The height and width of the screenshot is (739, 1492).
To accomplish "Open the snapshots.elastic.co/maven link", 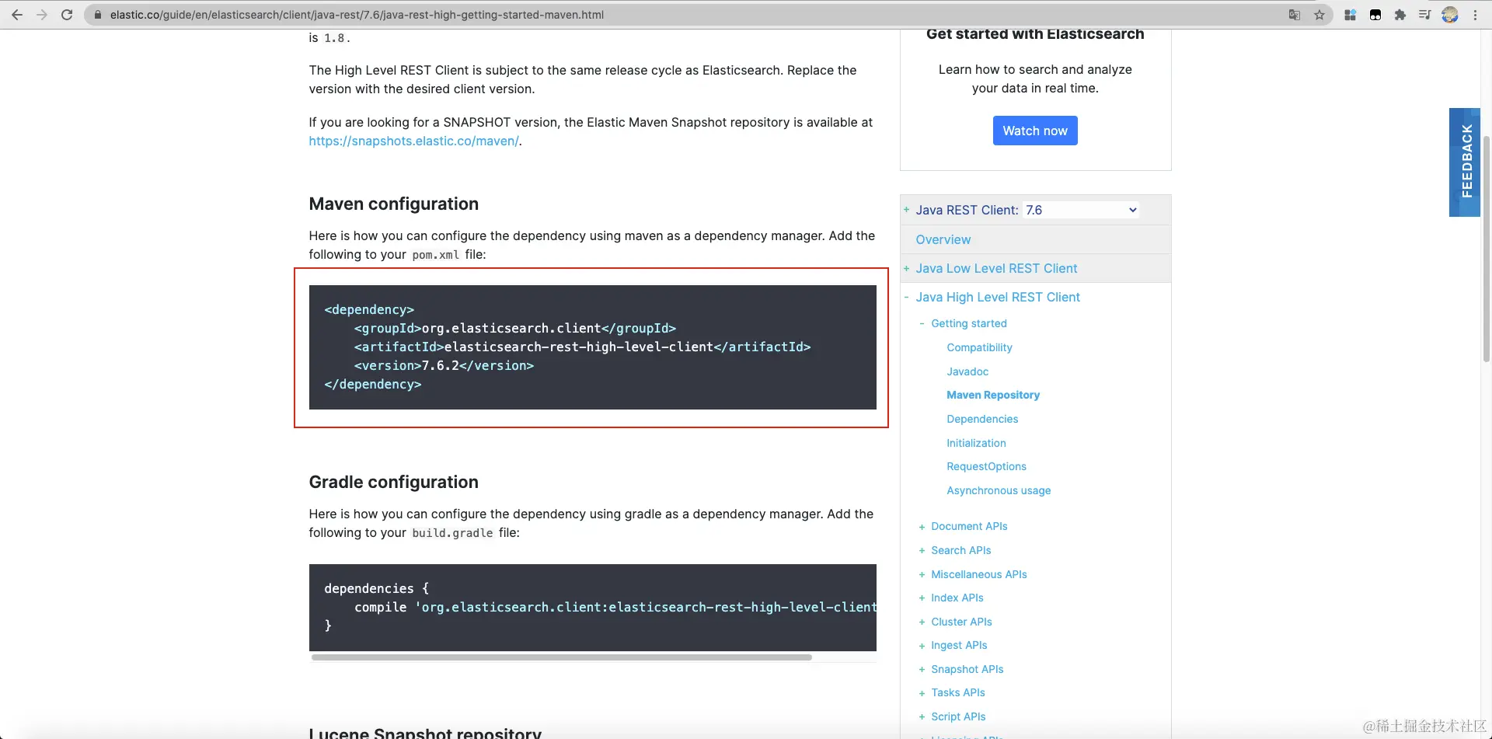I will [413, 141].
